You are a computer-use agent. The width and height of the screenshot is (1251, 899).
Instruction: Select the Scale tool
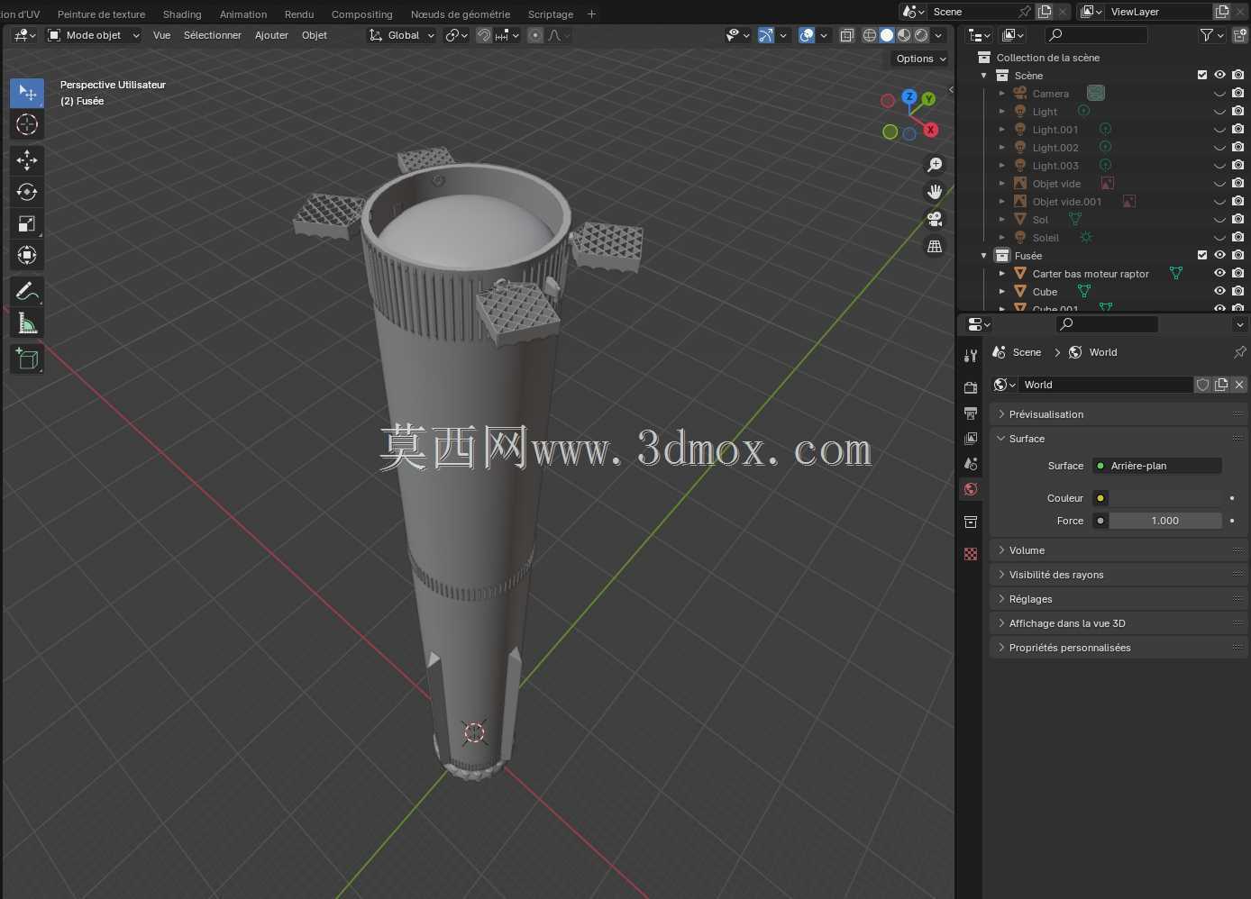tap(27, 223)
